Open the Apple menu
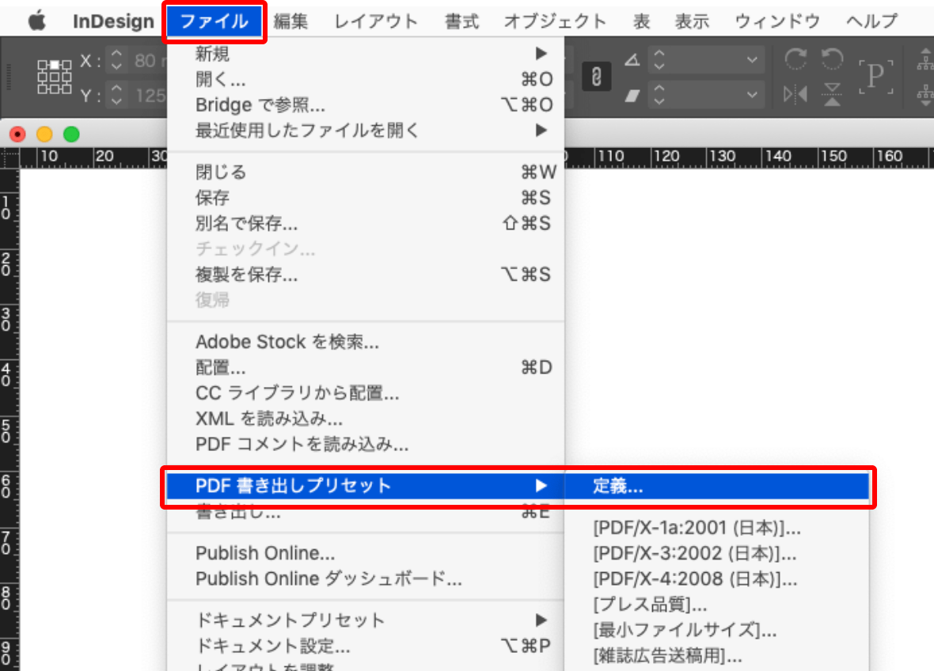Screen dimensions: 934x671 click(37, 21)
